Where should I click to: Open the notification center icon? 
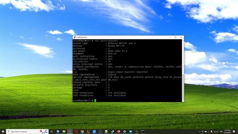click(x=234, y=131)
